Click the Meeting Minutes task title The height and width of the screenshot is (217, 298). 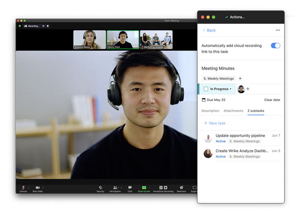pos(218,68)
